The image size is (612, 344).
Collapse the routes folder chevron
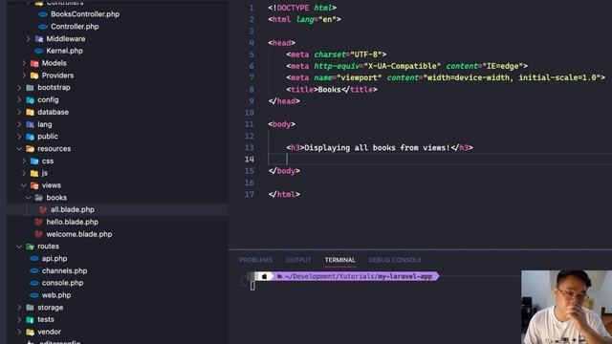pos(19,247)
